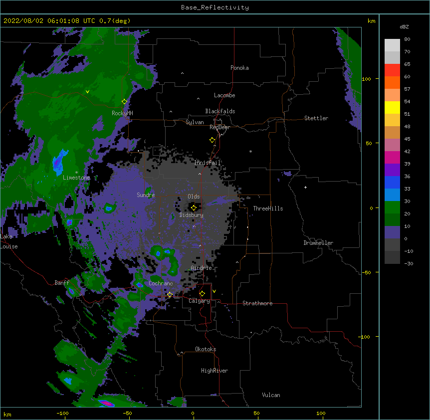The height and width of the screenshot is (420, 430).
Task: Click the asterisk marker above Limestone
Action: point(76,172)
